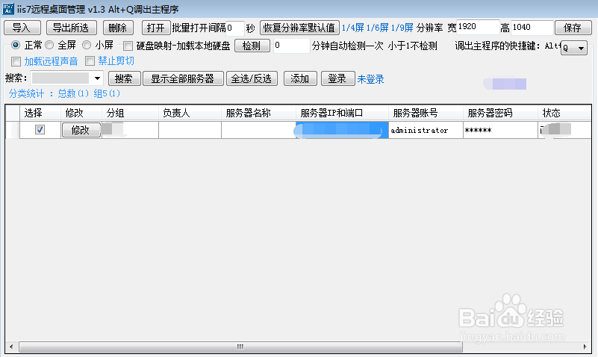The height and width of the screenshot is (357, 598).
Task: Choose the 1/9屏 resolution link
Action: point(402,28)
